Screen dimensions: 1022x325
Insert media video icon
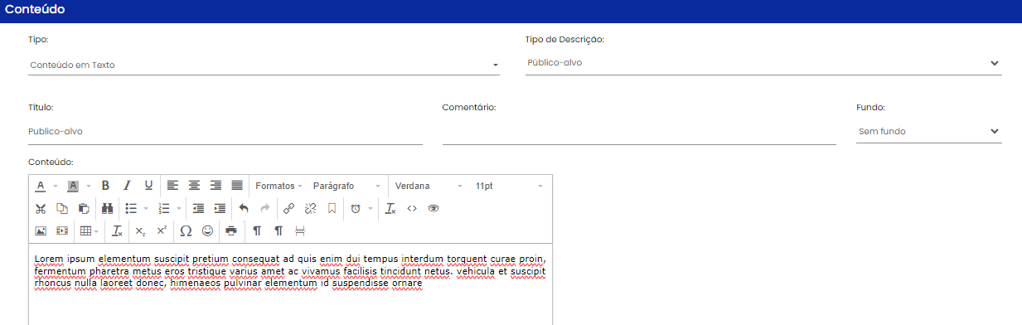[x=62, y=230]
